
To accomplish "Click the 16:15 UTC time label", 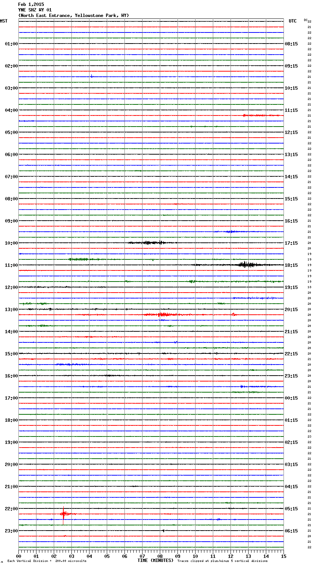I will click(291, 221).
